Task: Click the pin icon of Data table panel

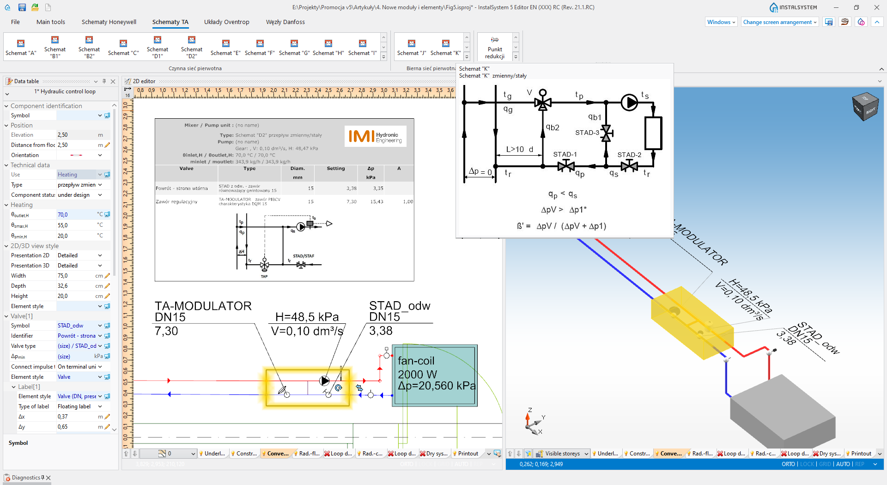Action: tap(104, 81)
